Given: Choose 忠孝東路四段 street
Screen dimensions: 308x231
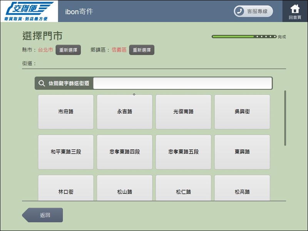Looking at the screenshot, I should coord(125,152).
